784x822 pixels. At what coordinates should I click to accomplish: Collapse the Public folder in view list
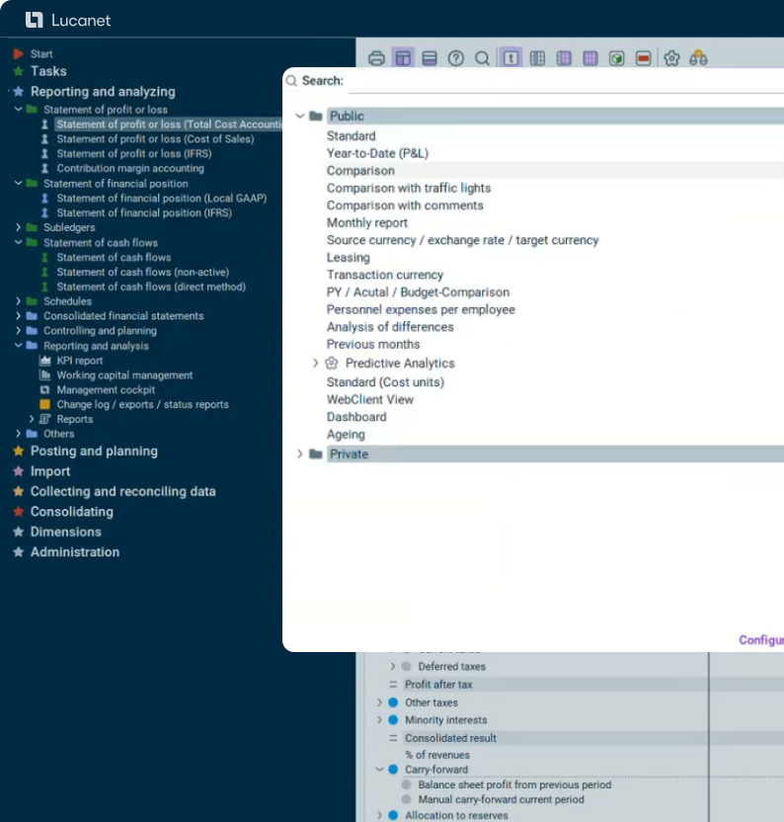click(300, 117)
